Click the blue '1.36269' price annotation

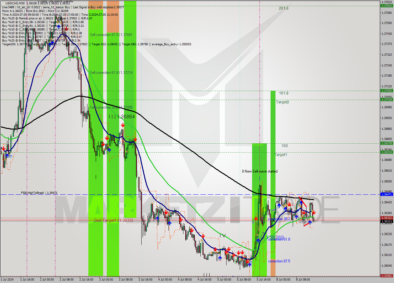click(x=275, y=237)
